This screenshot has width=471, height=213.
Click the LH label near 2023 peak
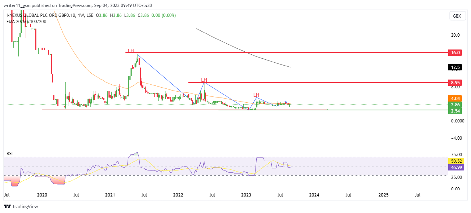pyautogui.click(x=256, y=95)
